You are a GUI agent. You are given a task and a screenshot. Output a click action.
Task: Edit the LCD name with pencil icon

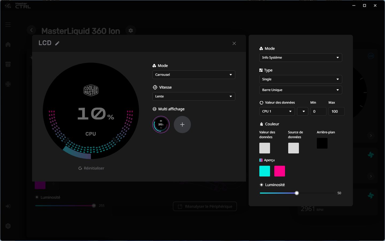tap(57, 43)
